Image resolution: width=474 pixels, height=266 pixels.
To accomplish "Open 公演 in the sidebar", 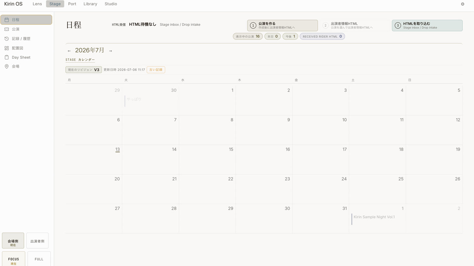I will coord(26,29).
